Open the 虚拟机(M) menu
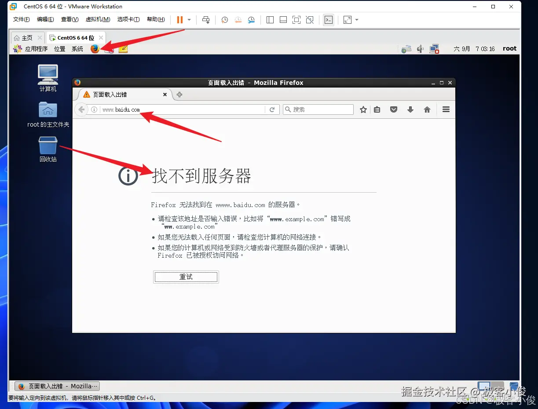The image size is (538, 409). (x=98, y=19)
